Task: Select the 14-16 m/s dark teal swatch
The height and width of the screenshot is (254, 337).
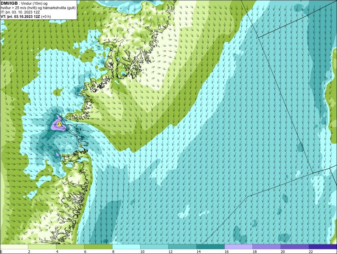Action: [x=210, y=247]
